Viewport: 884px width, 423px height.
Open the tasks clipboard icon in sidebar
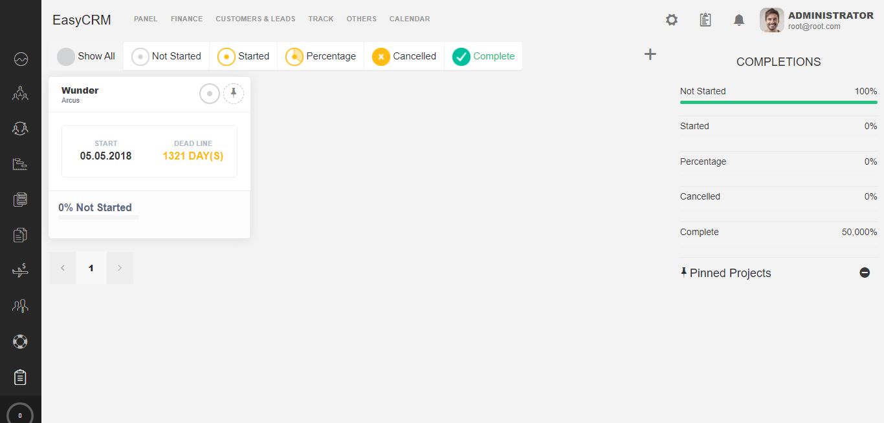[x=20, y=377]
